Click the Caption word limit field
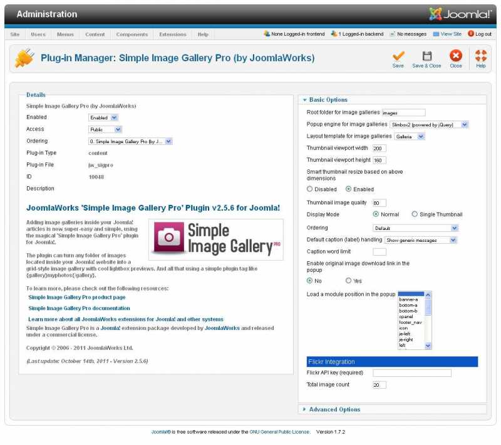The height and width of the screenshot is (445, 501). (380, 252)
